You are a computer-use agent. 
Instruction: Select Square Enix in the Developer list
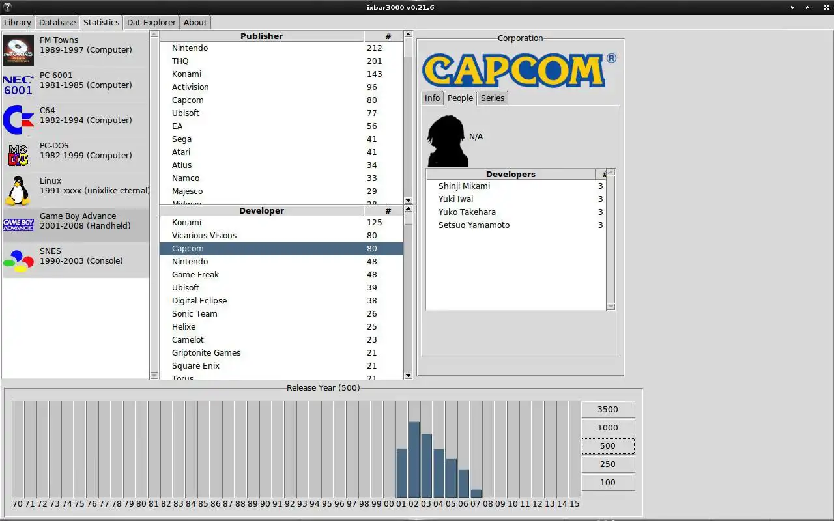pyautogui.click(x=281, y=366)
